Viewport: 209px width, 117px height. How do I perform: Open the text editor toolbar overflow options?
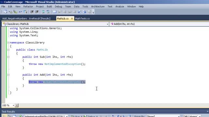[x=93, y=12]
